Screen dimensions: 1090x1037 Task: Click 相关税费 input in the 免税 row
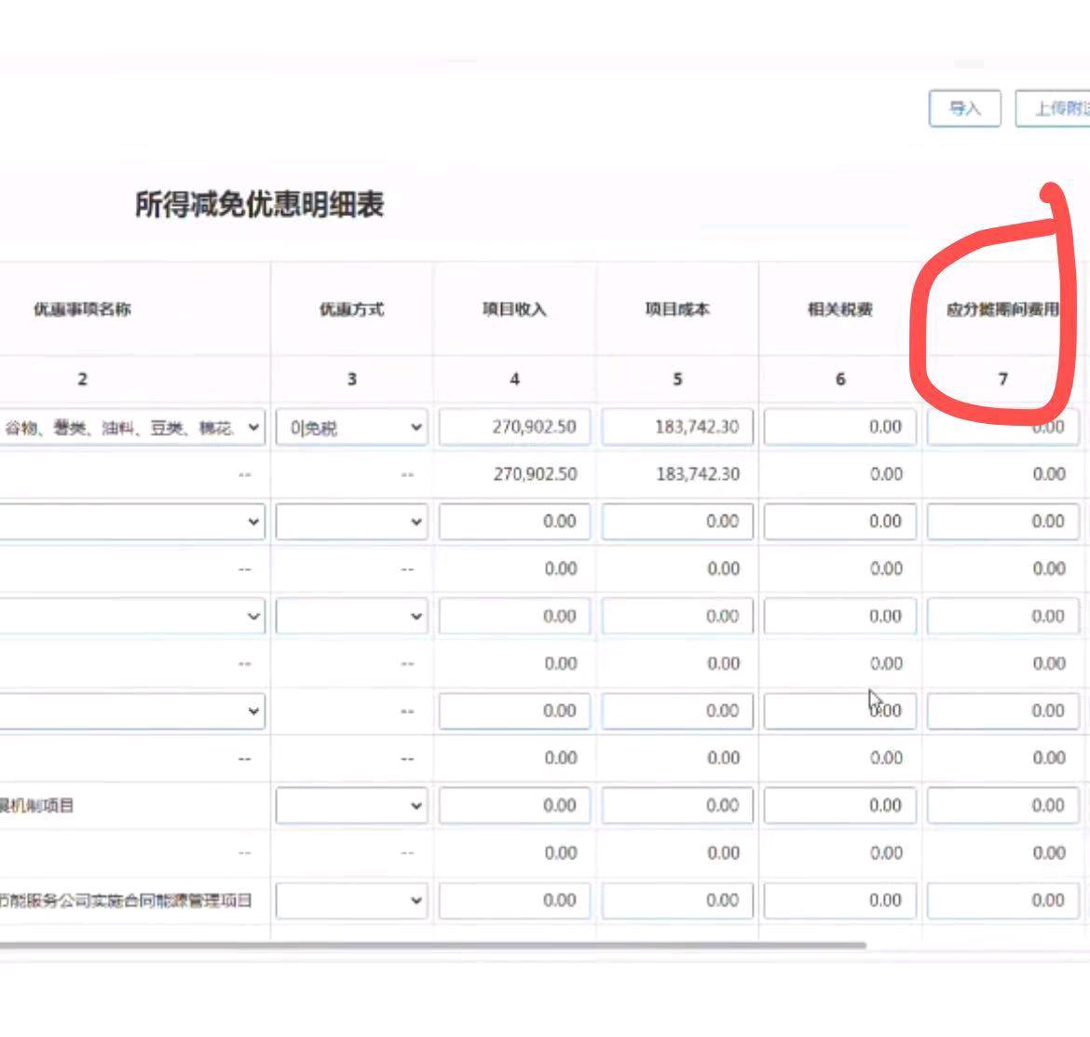click(839, 428)
